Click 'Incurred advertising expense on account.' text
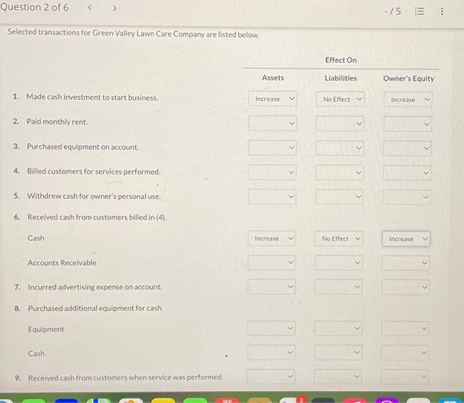 coord(95,287)
